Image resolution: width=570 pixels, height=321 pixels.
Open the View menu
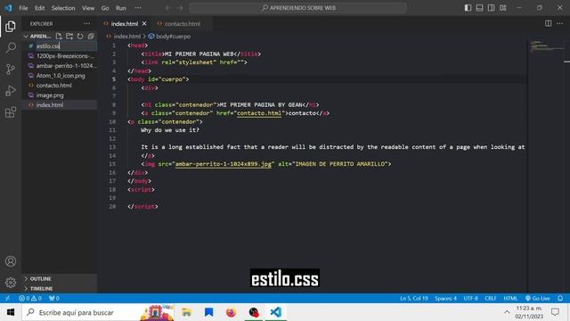(x=88, y=8)
